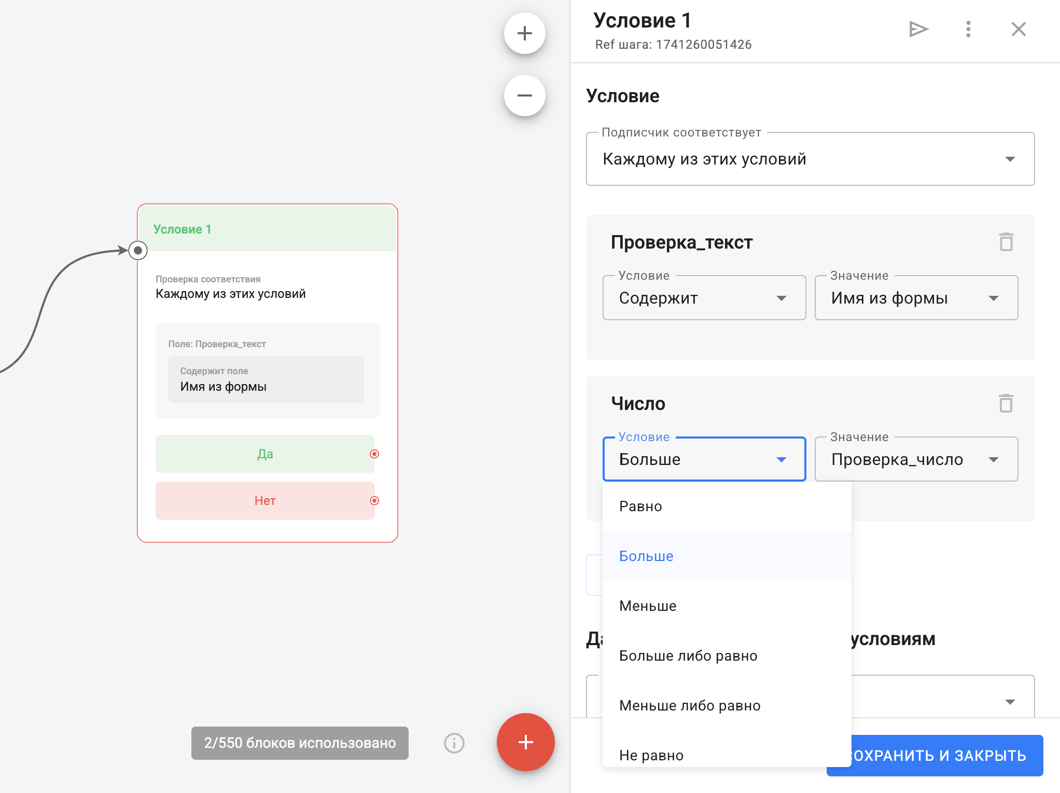
Task: Select Равно from the dropdown list
Action: pos(640,507)
